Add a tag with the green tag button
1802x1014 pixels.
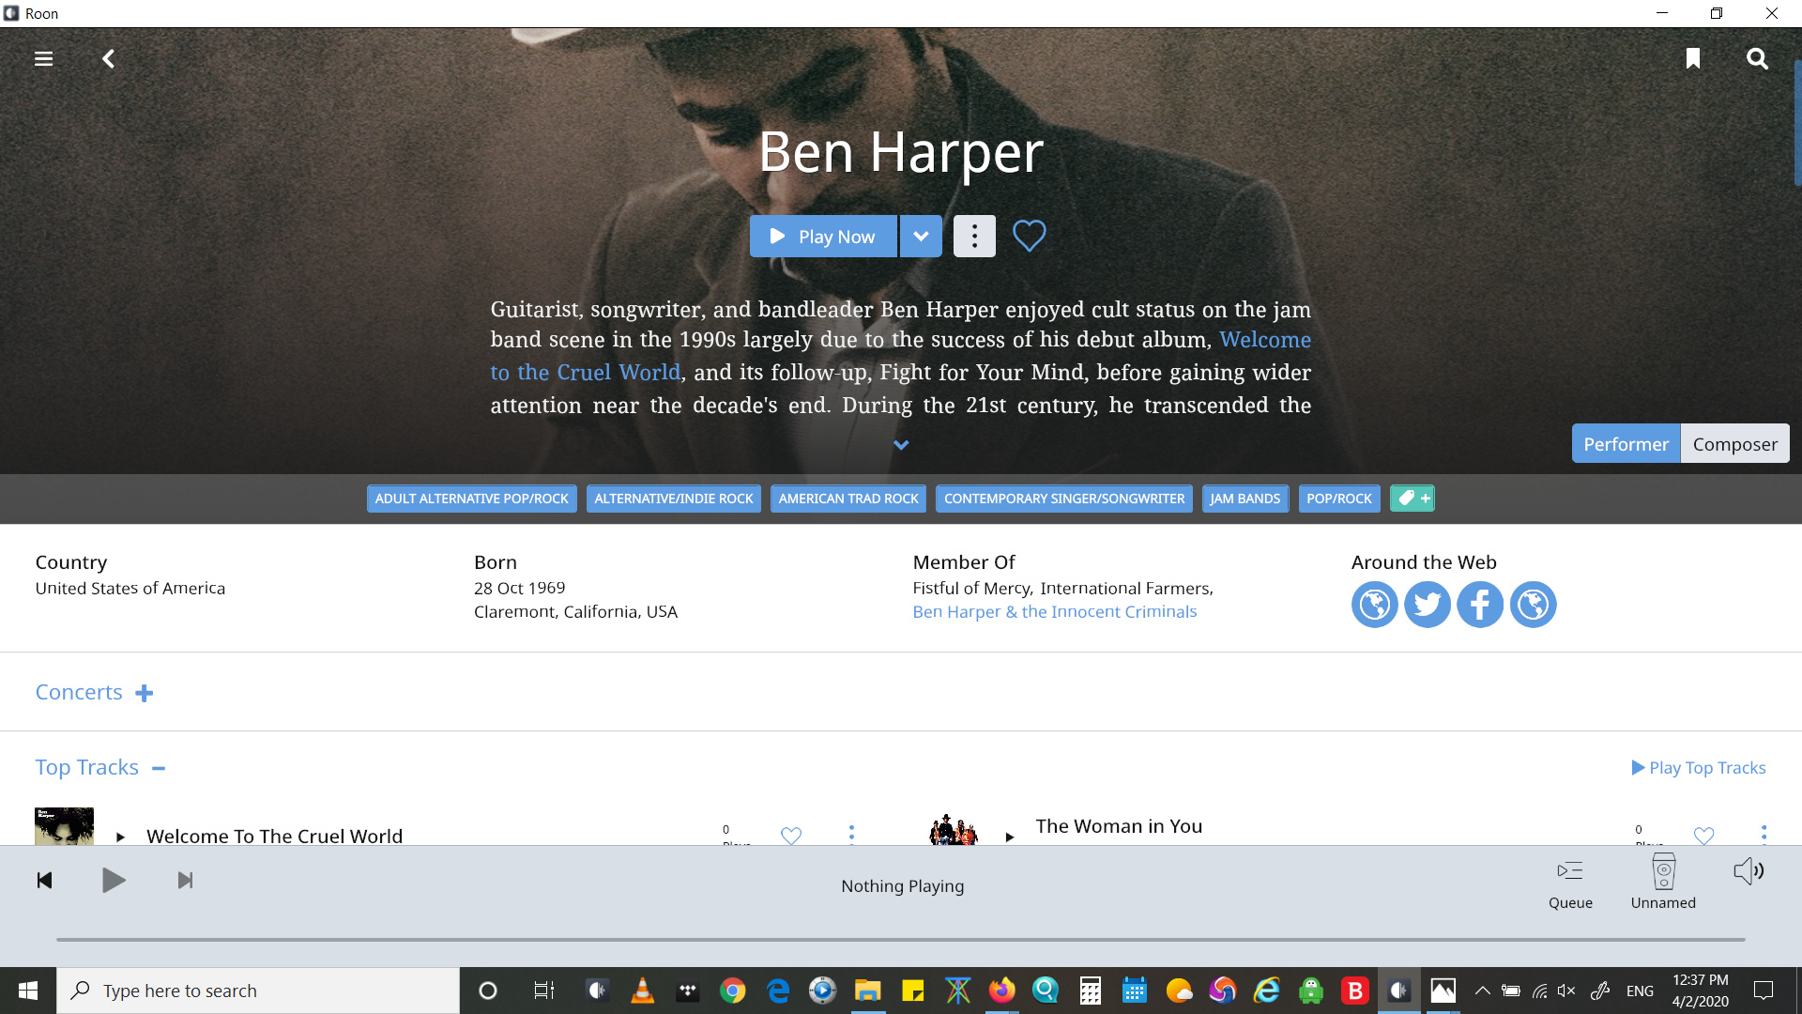point(1413,499)
